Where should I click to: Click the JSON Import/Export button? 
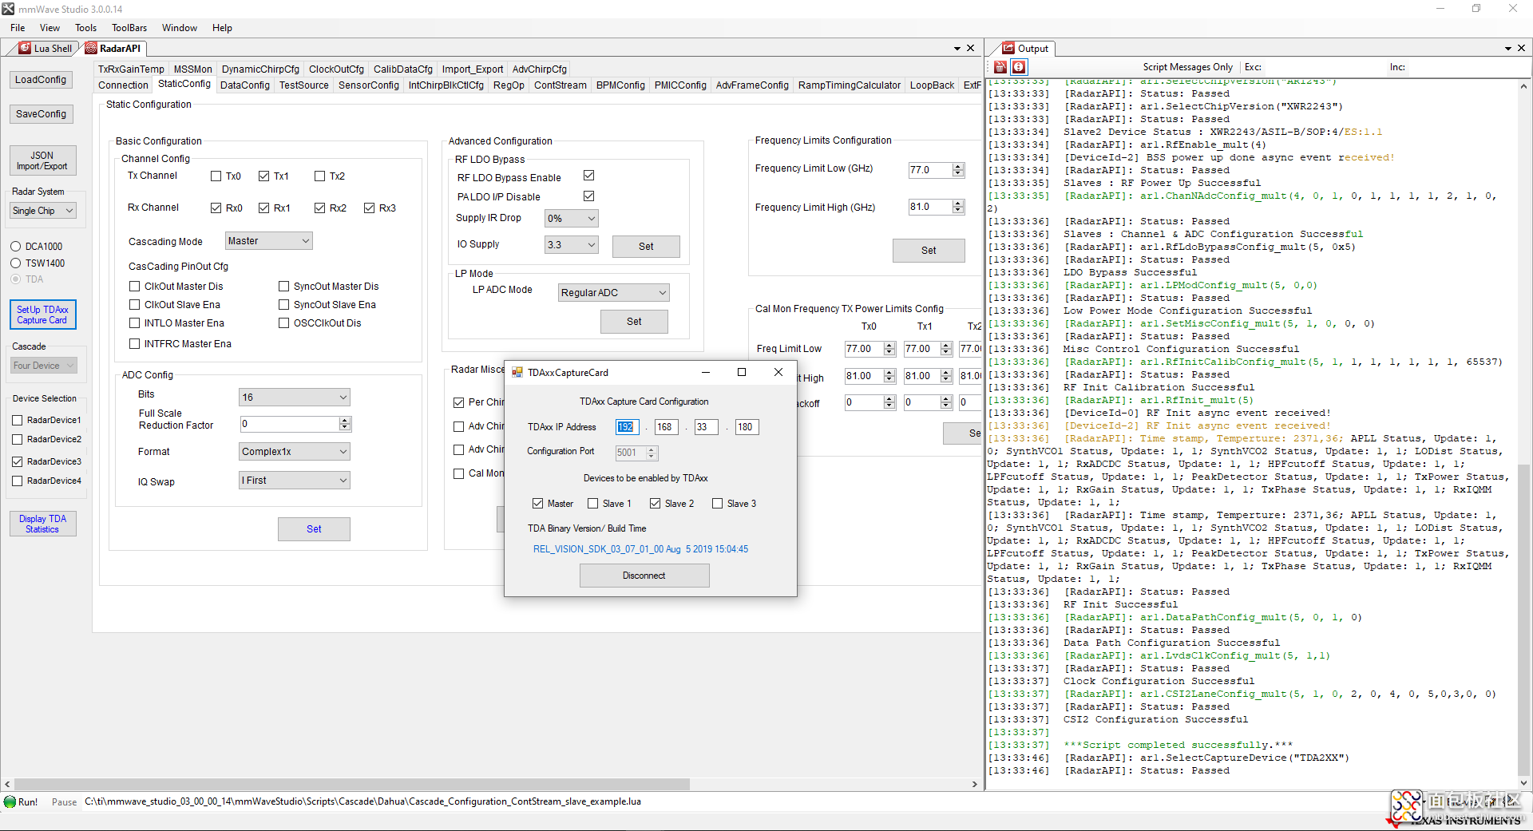(42, 161)
